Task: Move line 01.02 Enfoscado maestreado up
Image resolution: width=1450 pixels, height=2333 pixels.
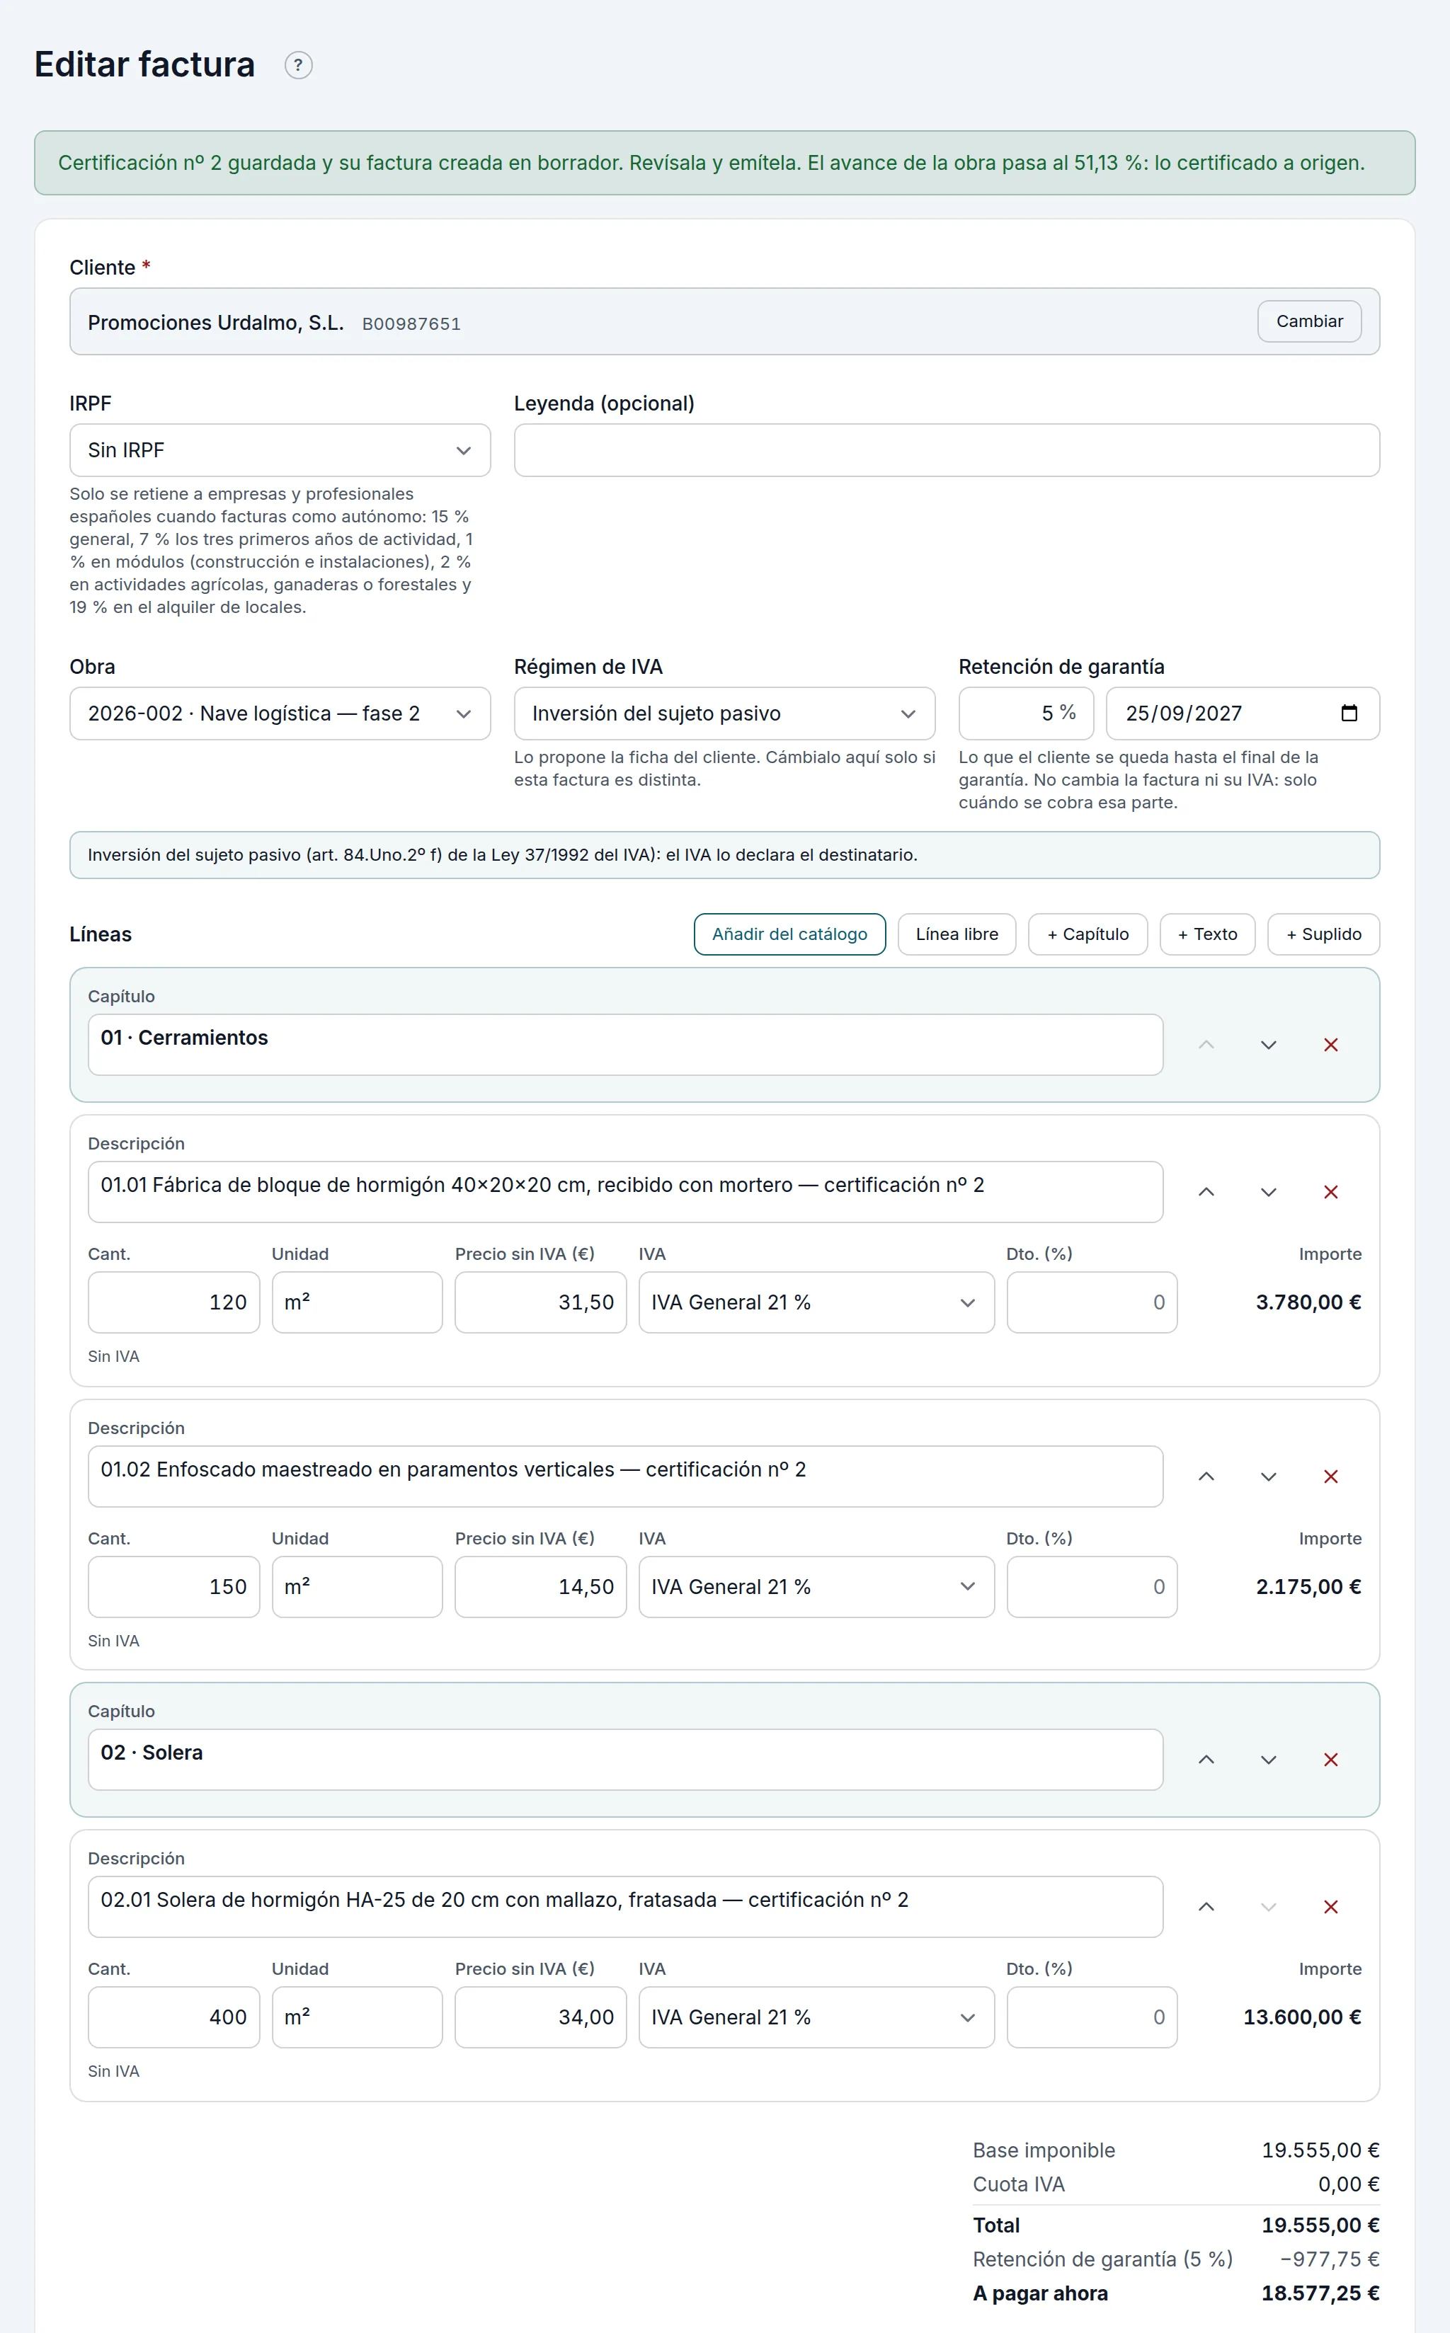Action: 1206,1476
